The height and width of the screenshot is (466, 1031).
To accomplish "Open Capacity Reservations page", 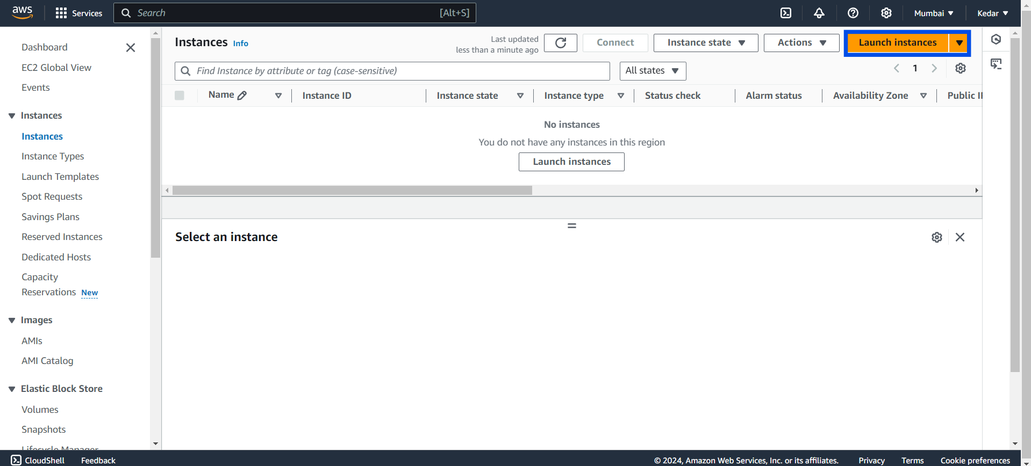I will pyautogui.click(x=49, y=285).
